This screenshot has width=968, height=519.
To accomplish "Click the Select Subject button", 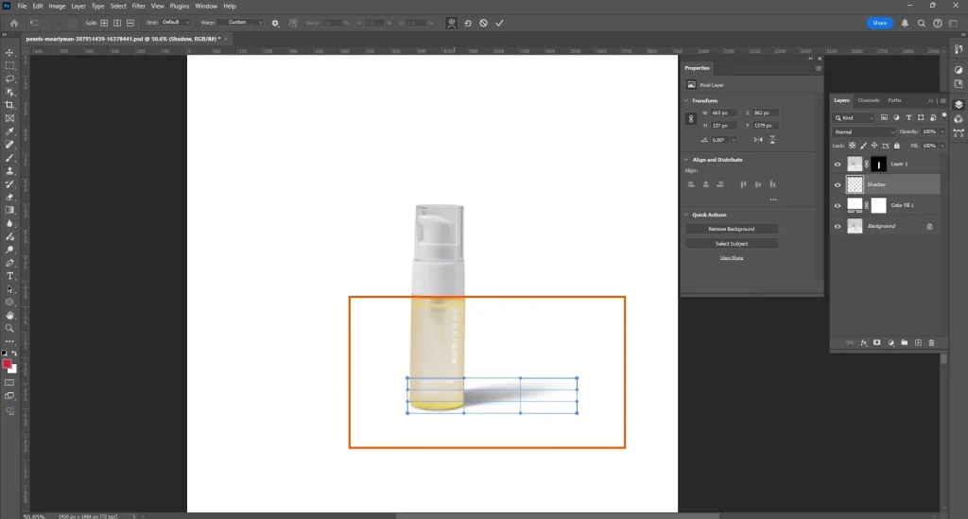I will [x=731, y=244].
